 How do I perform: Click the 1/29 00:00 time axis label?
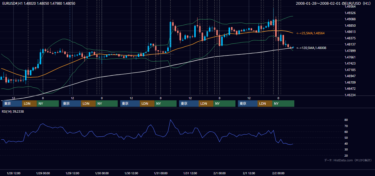tap(43, 173)
